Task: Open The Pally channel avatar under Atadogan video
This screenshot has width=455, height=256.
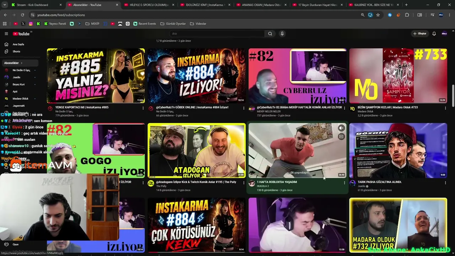Action: (x=151, y=183)
